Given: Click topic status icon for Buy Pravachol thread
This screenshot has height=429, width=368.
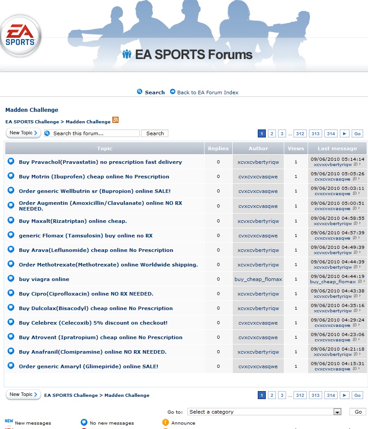Looking at the screenshot, I should (11, 161).
